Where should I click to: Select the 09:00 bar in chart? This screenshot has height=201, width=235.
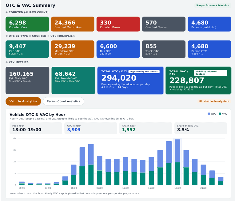coord(100,171)
